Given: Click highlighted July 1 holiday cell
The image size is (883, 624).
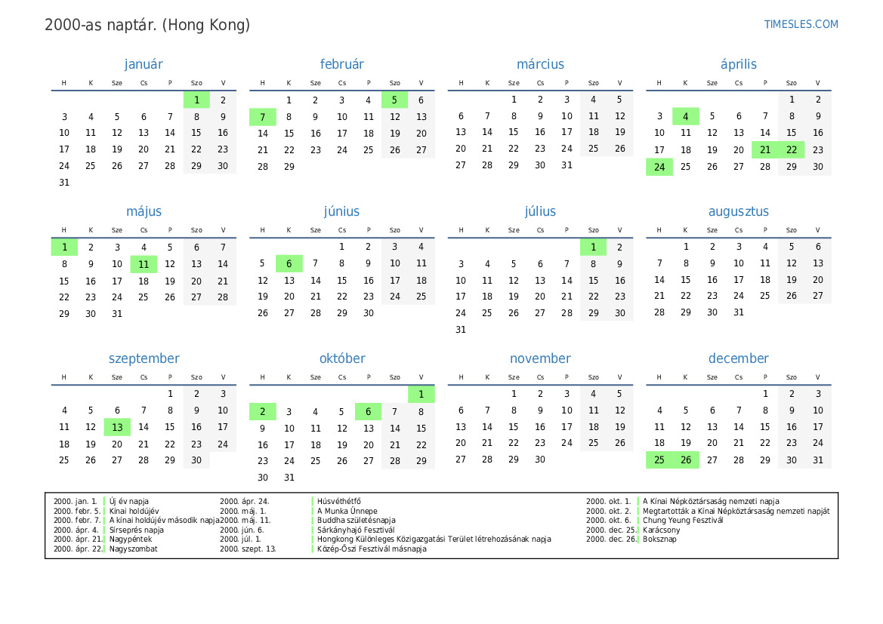Looking at the screenshot, I should (593, 247).
